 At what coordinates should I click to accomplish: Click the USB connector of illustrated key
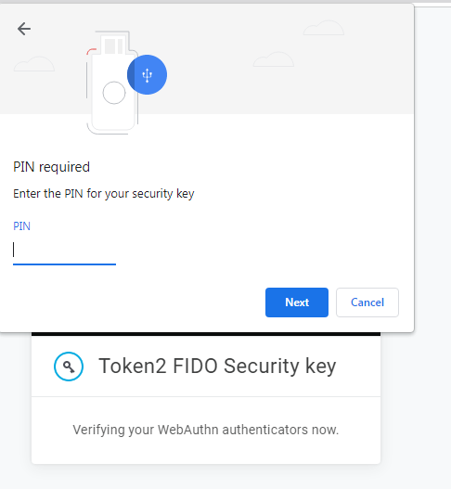[x=113, y=42]
